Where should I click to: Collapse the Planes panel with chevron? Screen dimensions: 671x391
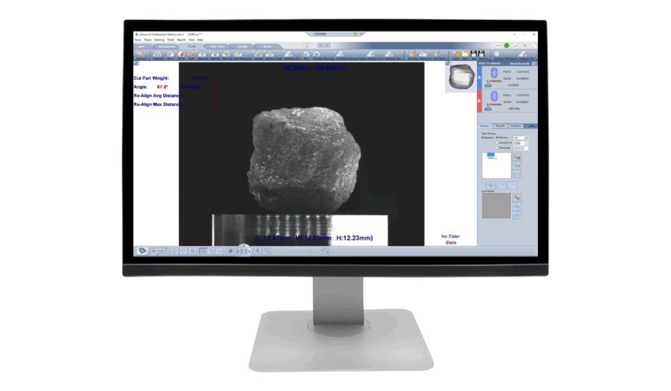pyautogui.click(x=531, y=125)
